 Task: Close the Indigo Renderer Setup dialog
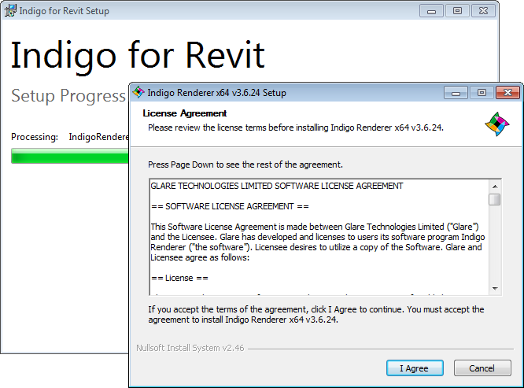(507, 93)
